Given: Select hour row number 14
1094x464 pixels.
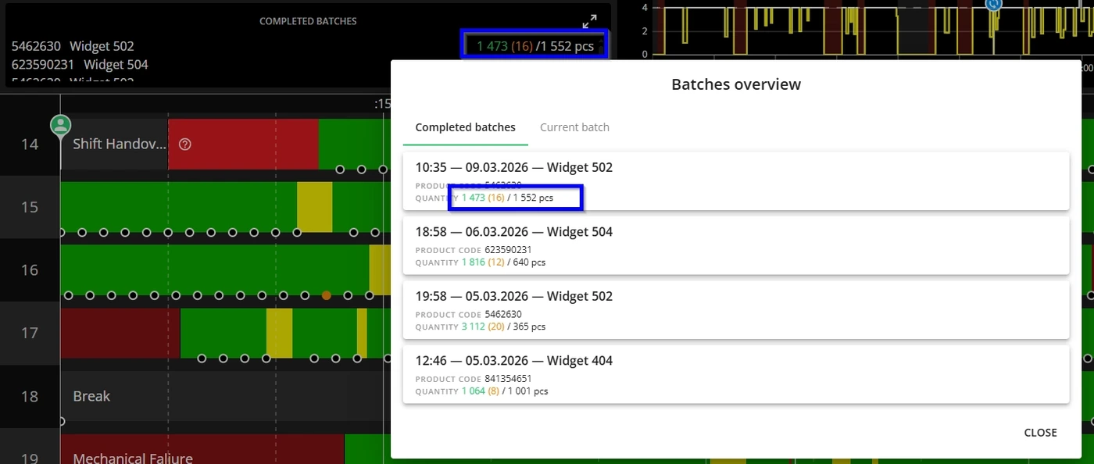Looking at the screenshot, I should [x=30, y=144].
